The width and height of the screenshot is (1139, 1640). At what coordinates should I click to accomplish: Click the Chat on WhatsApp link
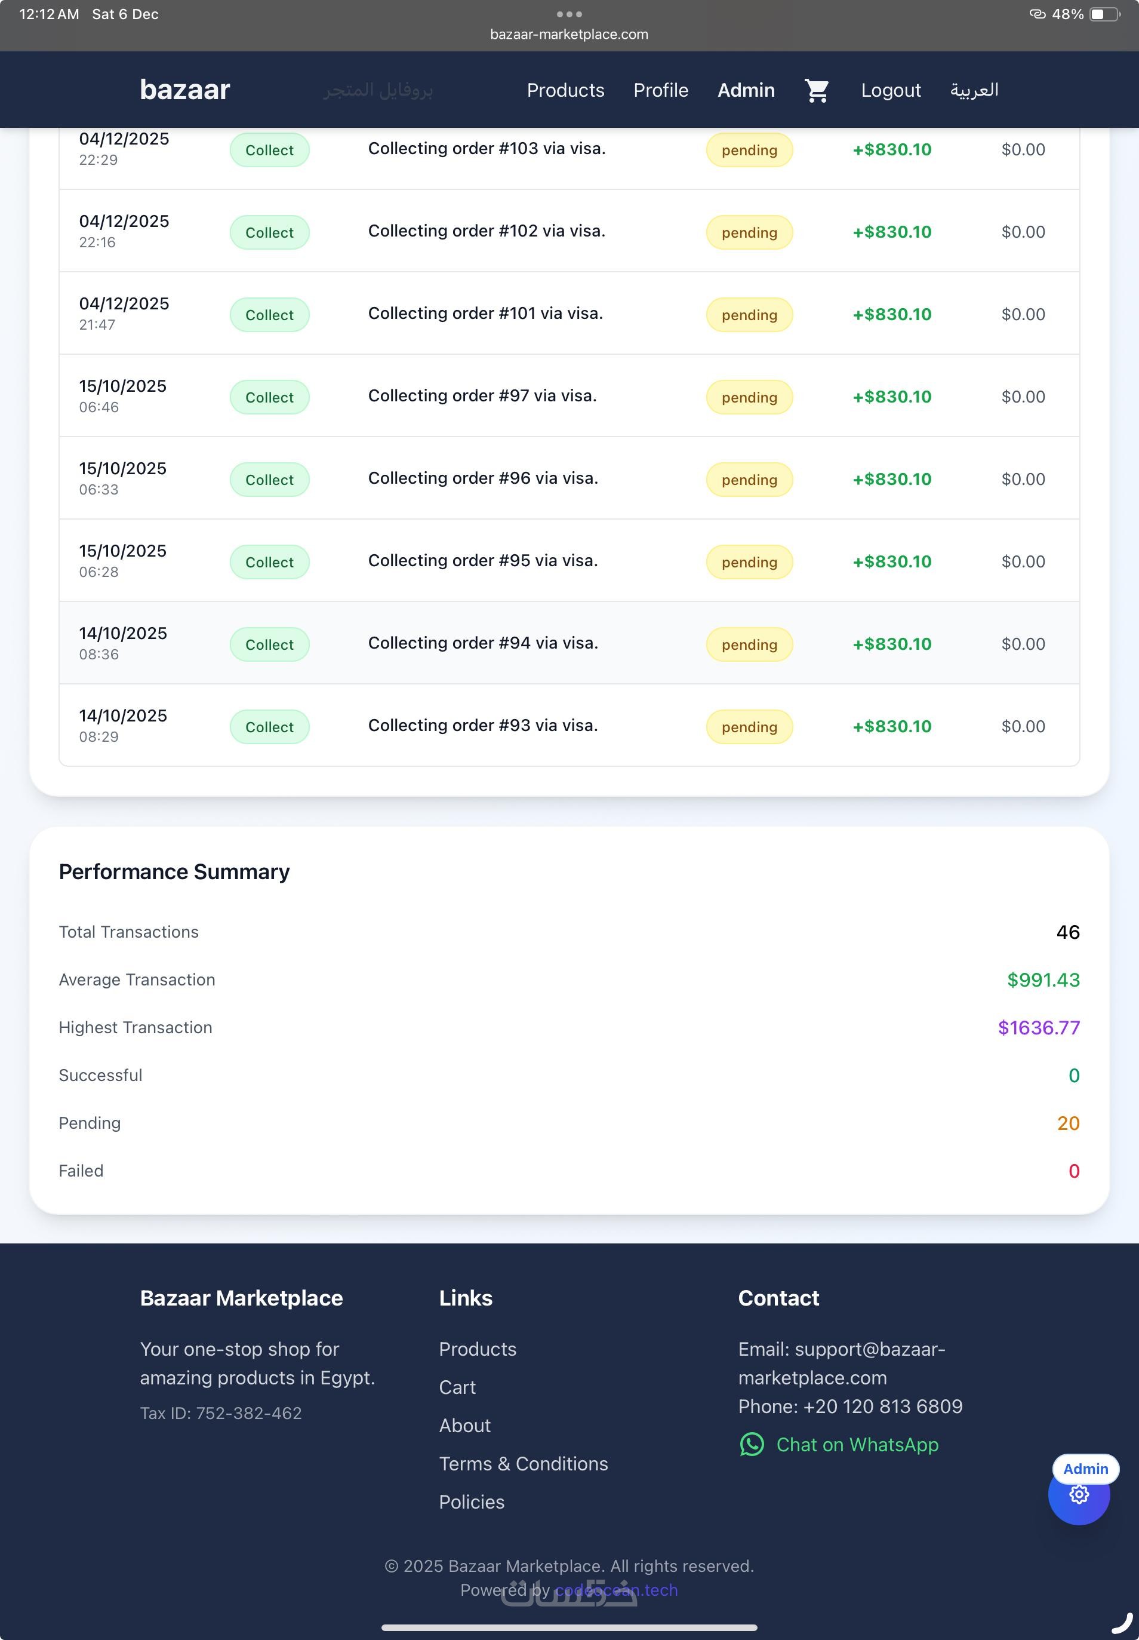857,1444
